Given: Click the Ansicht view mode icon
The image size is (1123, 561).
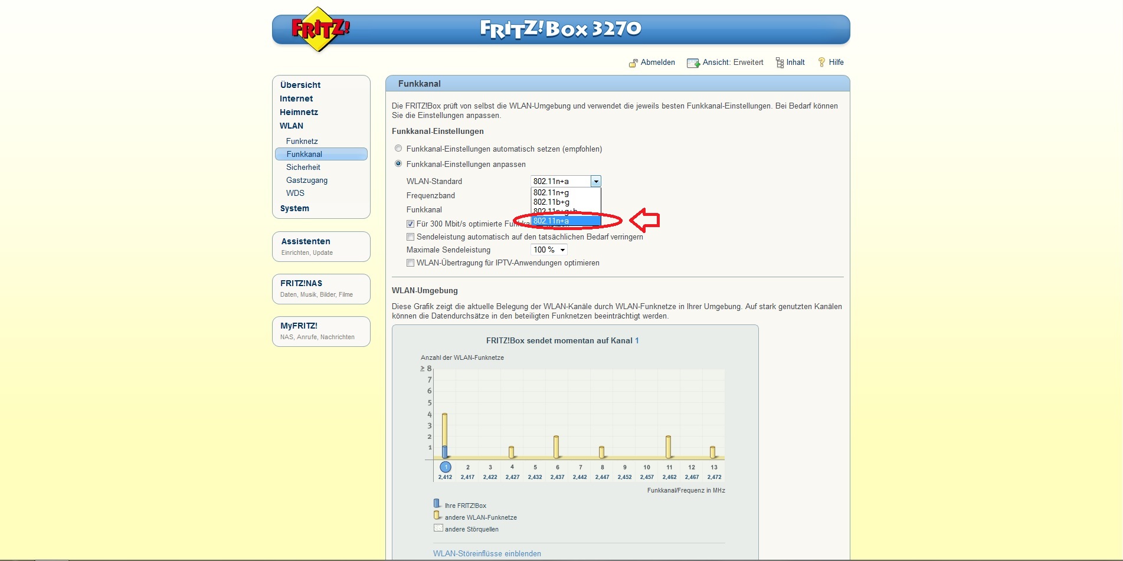Looking at the screenshot, I should pos(693,63).
